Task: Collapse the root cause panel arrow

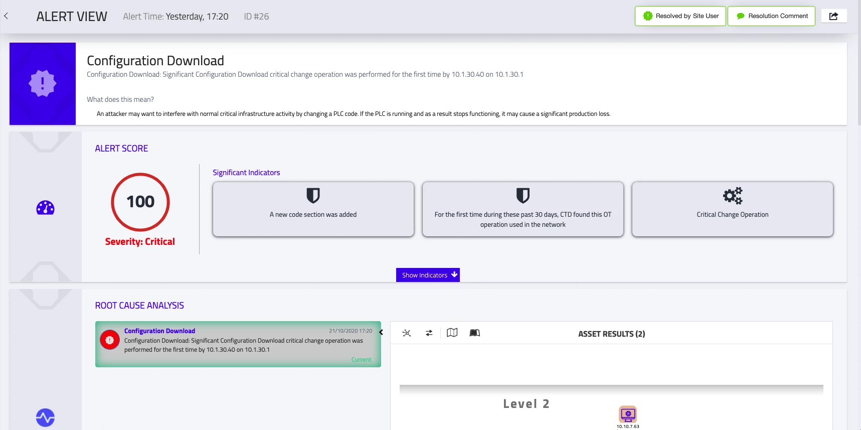Action: (381, 332)
